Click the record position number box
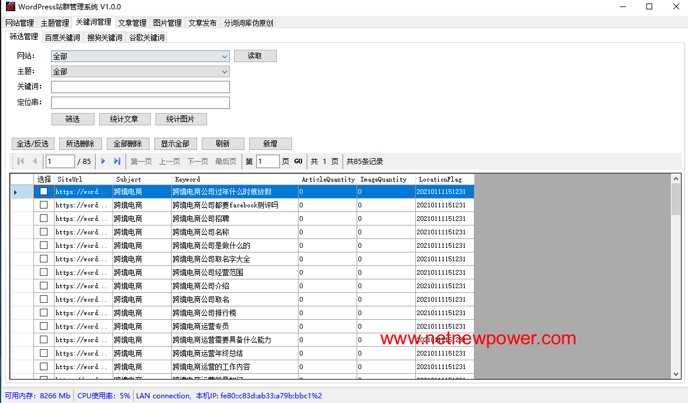Screen dimensions: 688x403 (x=60, y=161)
